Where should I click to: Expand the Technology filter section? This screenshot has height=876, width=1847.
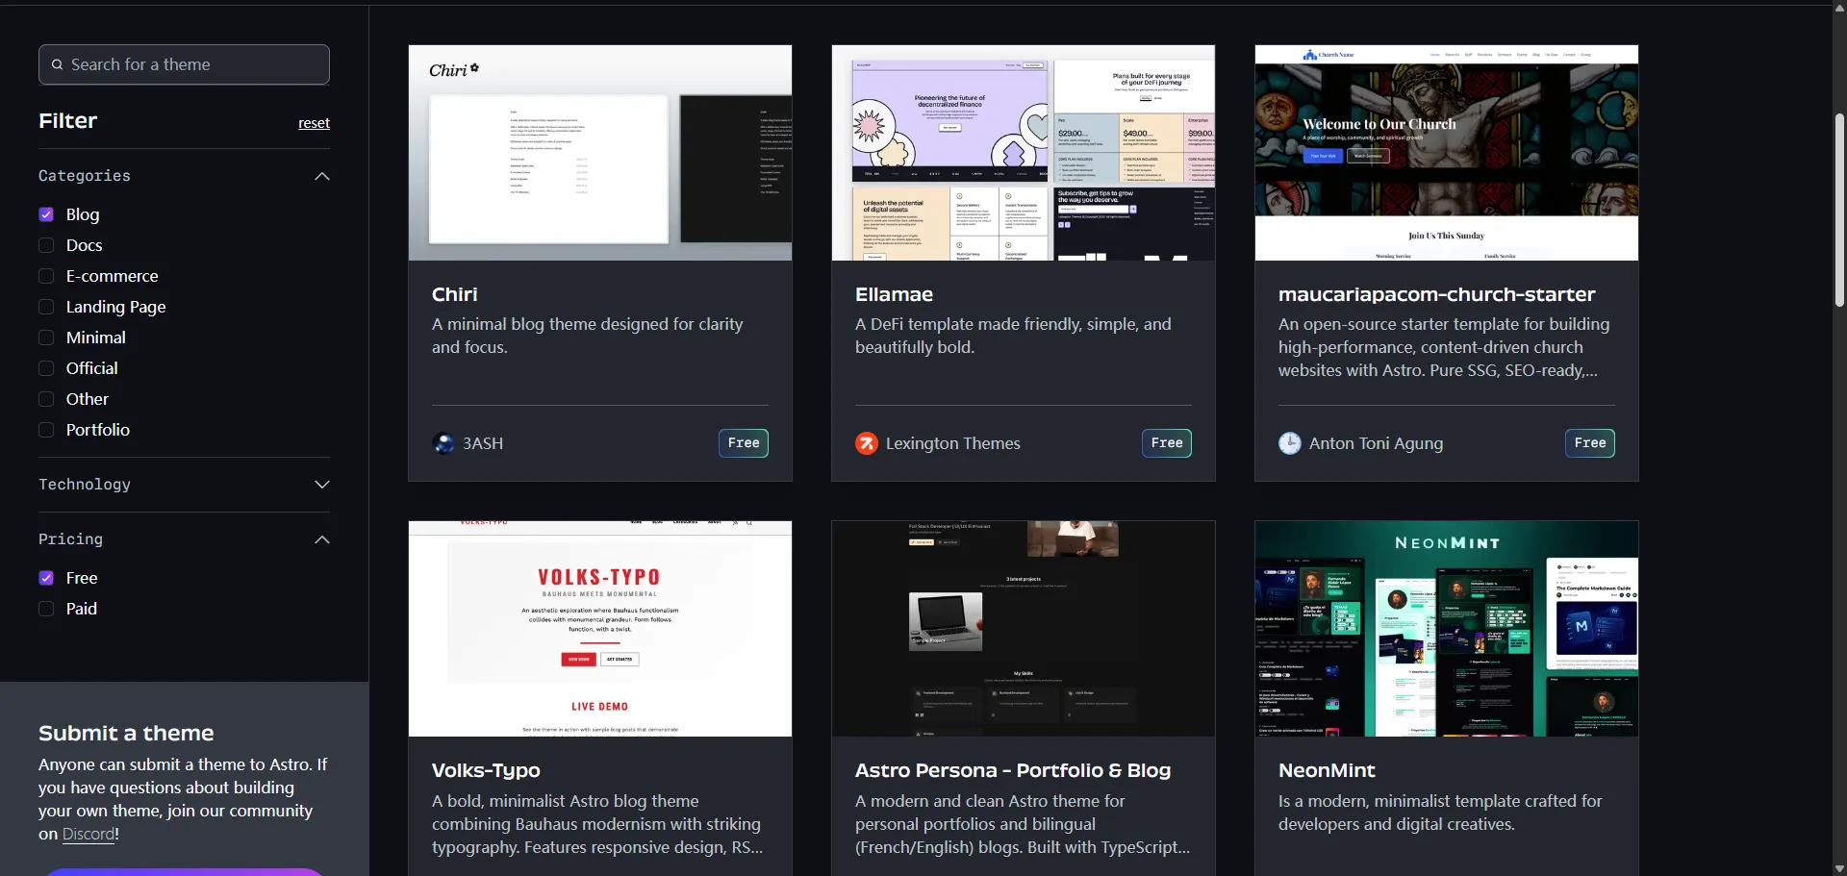point(322,485)
